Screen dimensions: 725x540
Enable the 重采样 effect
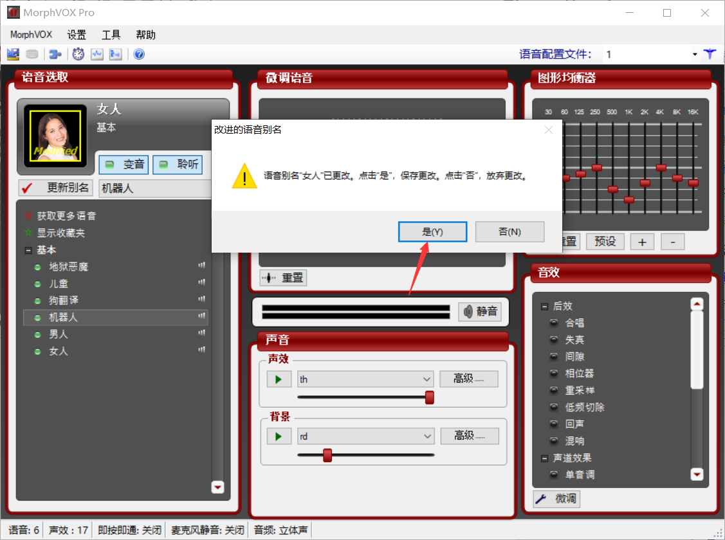point(554,390)
